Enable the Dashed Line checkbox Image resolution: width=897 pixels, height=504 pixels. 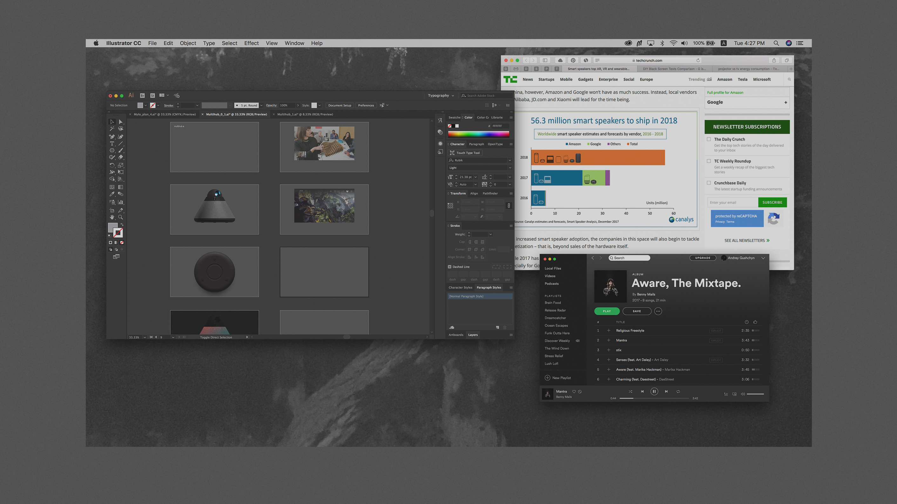point(449,267)
